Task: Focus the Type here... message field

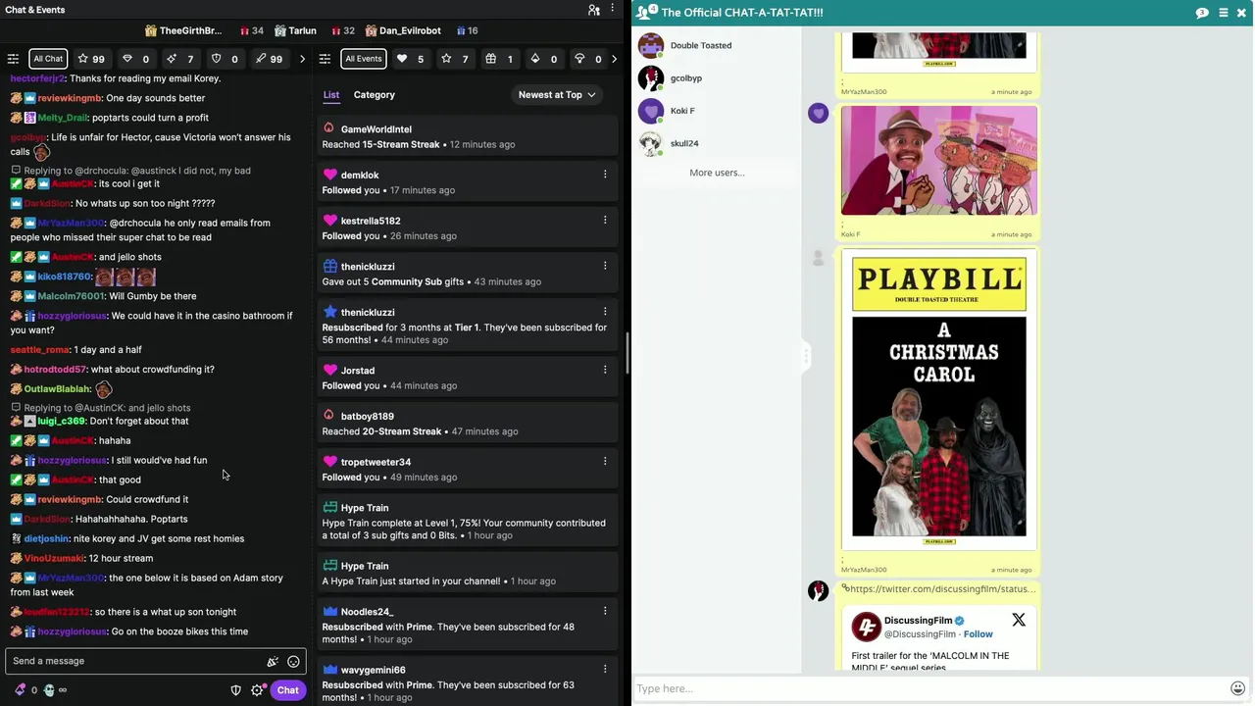Action: tap(929, 688)
